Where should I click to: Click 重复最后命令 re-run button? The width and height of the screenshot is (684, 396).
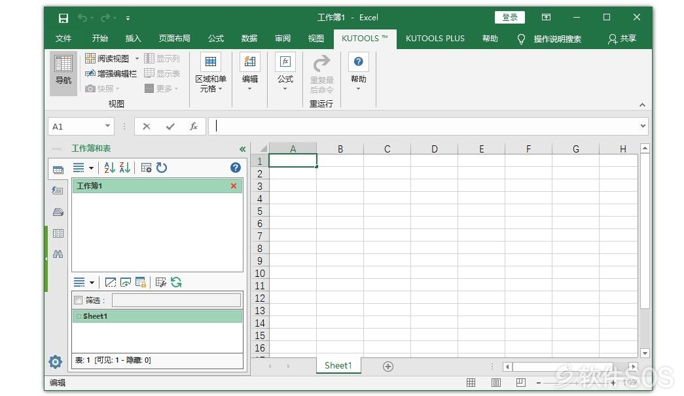coord(322,74)
